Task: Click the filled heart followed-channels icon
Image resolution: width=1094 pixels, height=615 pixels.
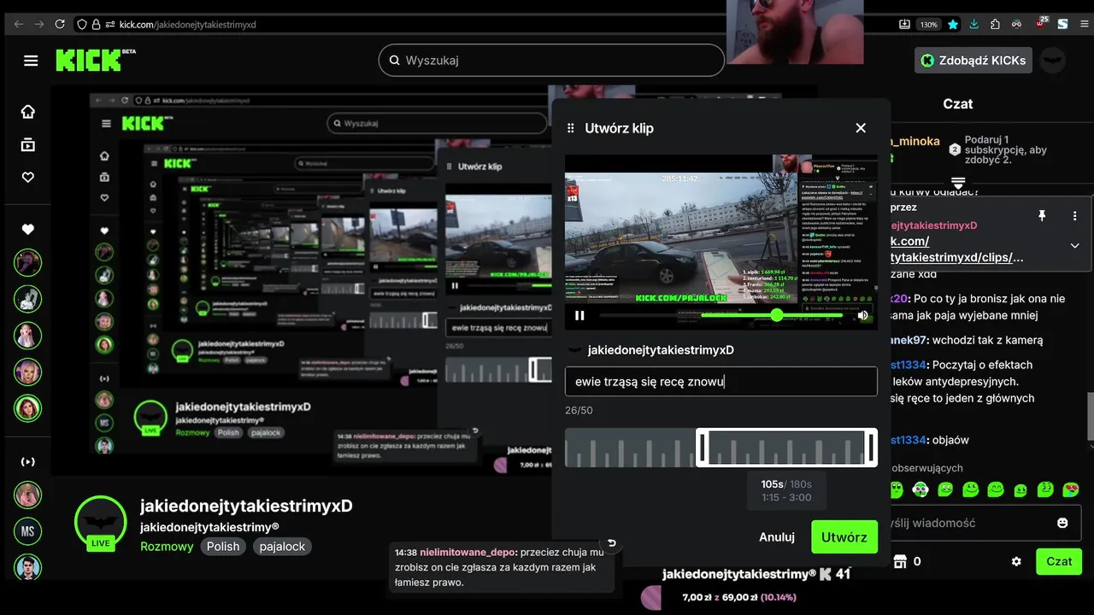Action: pyautogui.click(x=28, y=229)
